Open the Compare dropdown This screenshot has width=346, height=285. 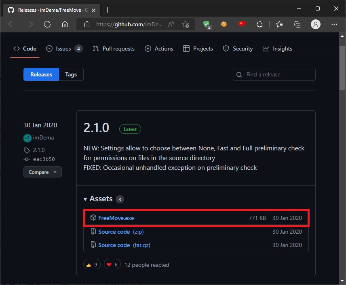coord(42,172)
